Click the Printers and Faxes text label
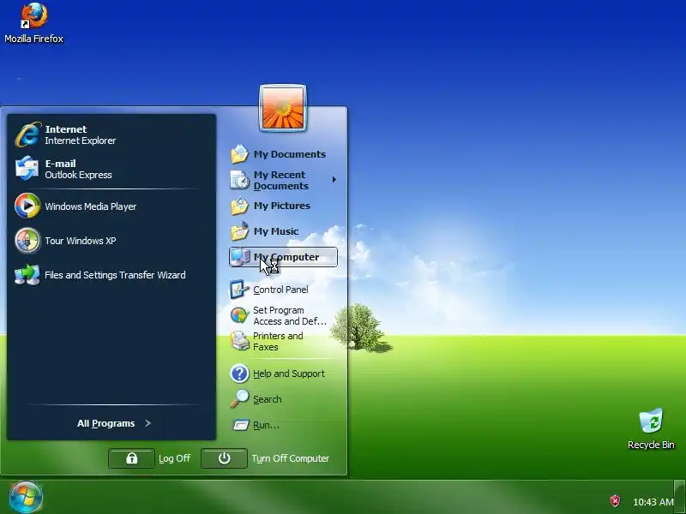This screenshot has height=514, width=686. pyautogui.click(x=278, y=341)
